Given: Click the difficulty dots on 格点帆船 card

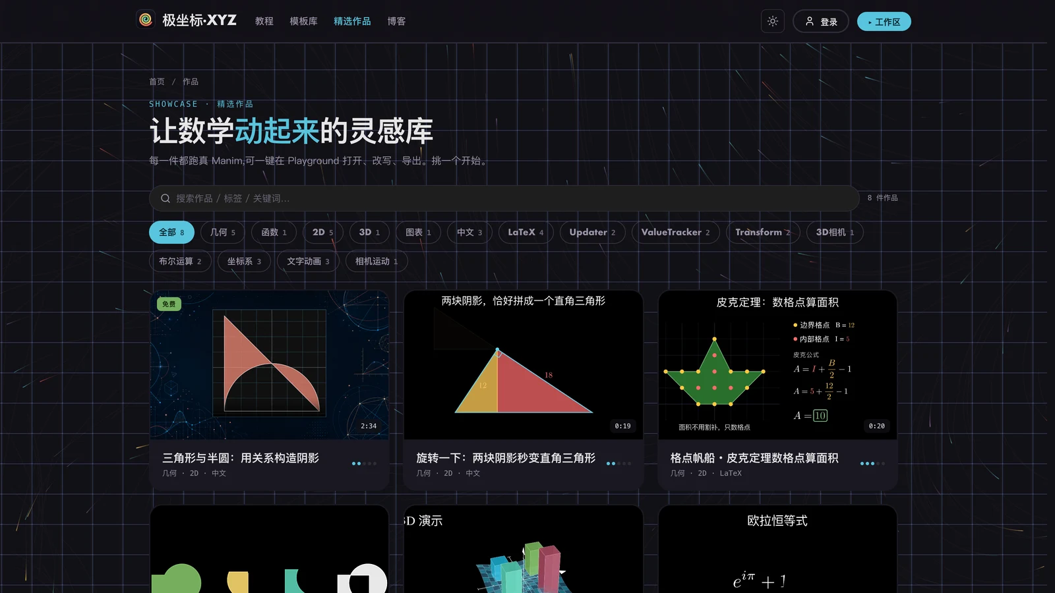Looking at the screenshot, I should (x=872, y=464).
